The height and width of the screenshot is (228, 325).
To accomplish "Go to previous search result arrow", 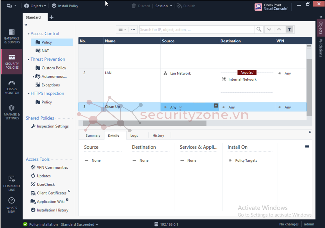I will (x=279, y=29).
